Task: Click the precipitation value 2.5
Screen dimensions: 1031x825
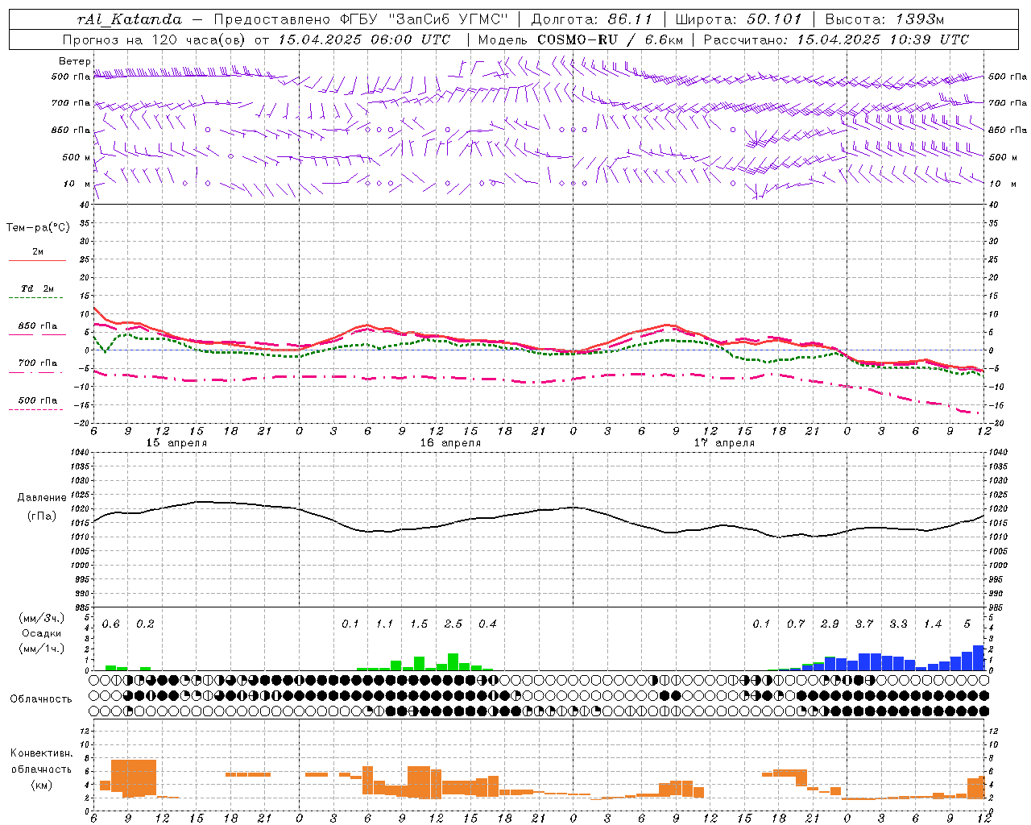Action: pyautogui.click(x=453, y=624)
